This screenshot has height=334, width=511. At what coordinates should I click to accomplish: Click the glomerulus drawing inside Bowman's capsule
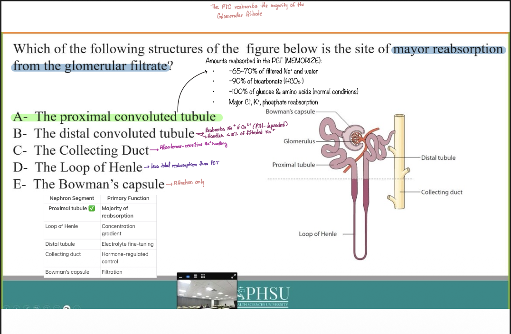click(x=356, y=139)
